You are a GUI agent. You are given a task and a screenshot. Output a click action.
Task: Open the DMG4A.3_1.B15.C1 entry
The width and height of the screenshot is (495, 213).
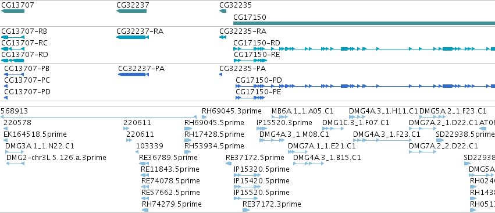click(x=327, y=157)
